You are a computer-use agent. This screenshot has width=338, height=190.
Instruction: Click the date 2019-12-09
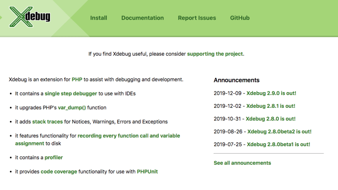[x=228, y=93]
